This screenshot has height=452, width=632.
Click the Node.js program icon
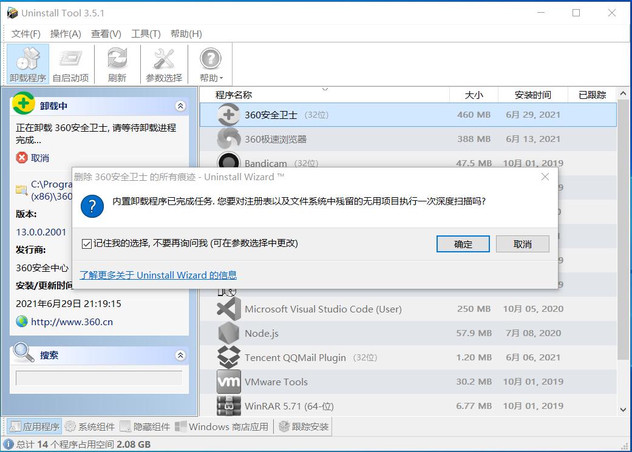[x=228, y=333]
